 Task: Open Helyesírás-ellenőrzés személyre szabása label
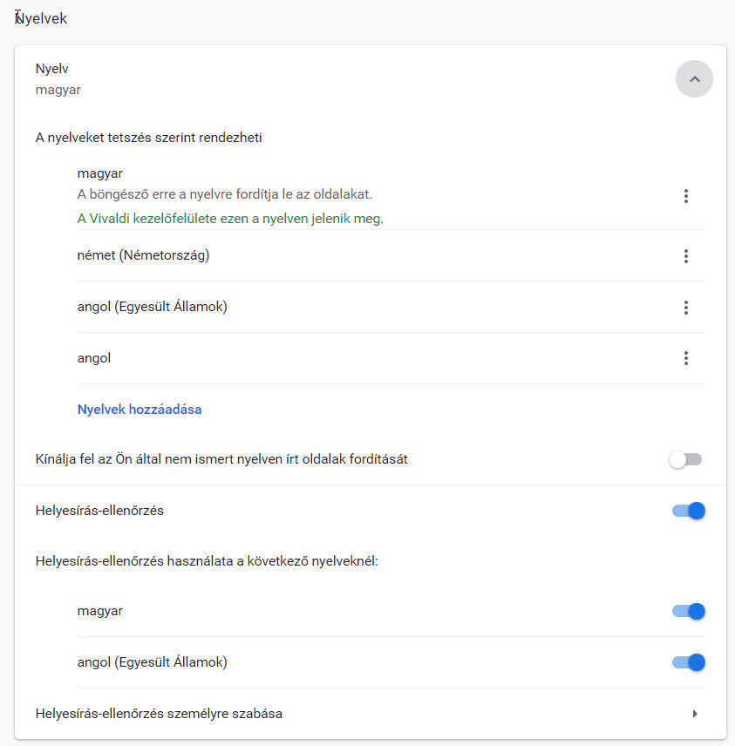159,714
